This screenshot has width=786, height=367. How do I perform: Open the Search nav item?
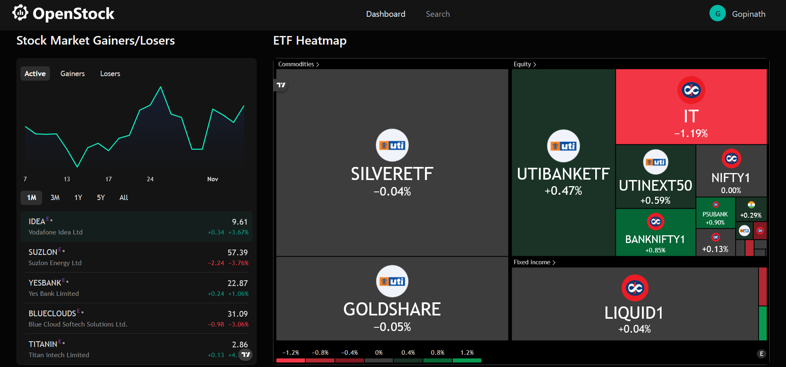coord(438,14)
